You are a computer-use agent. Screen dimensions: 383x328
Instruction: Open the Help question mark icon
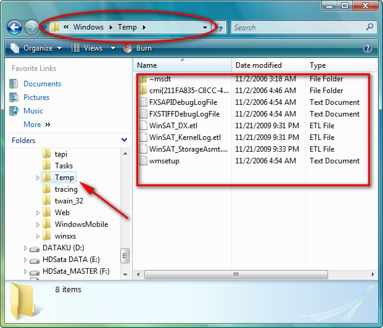(368, 48)
